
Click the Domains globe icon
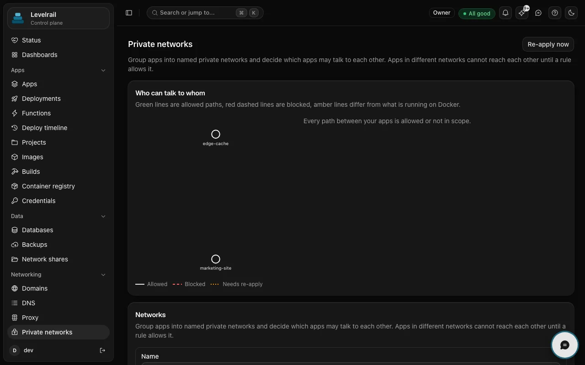point(15,288)
